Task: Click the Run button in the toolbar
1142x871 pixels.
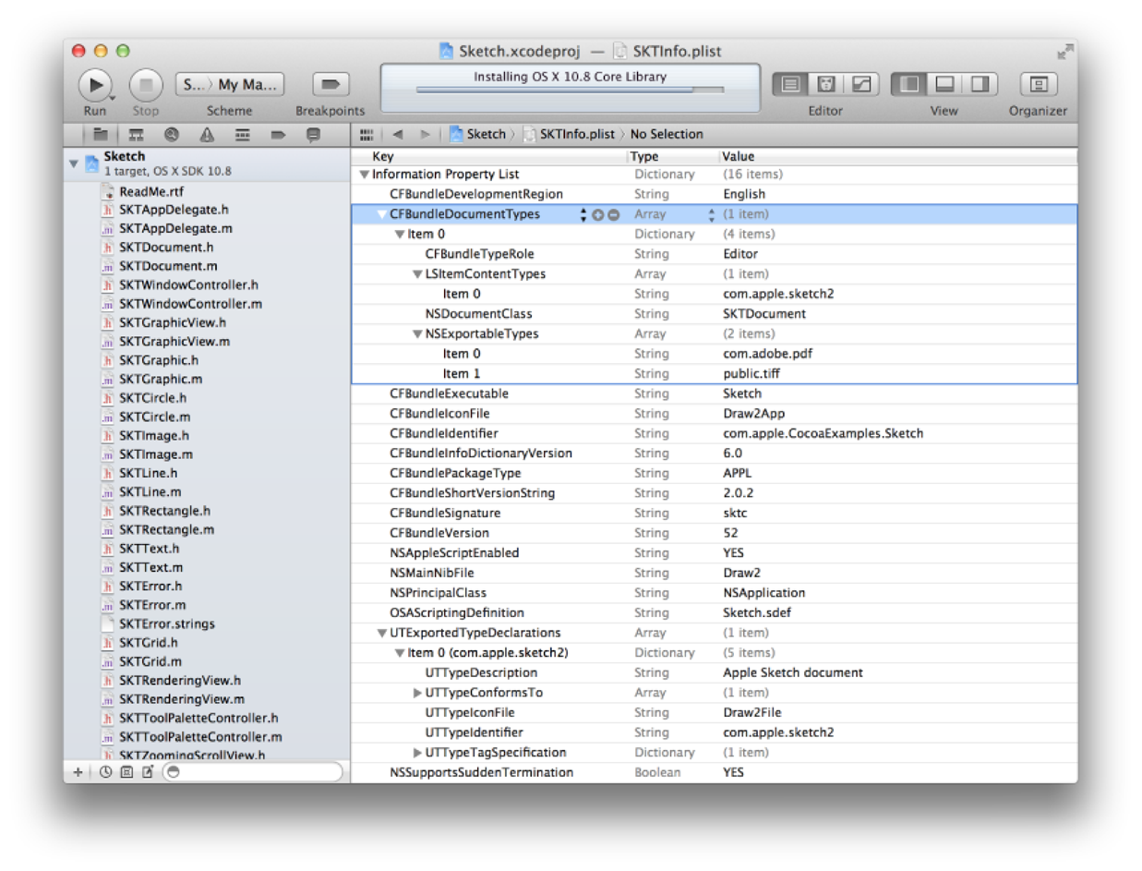Action: [94, 85]
